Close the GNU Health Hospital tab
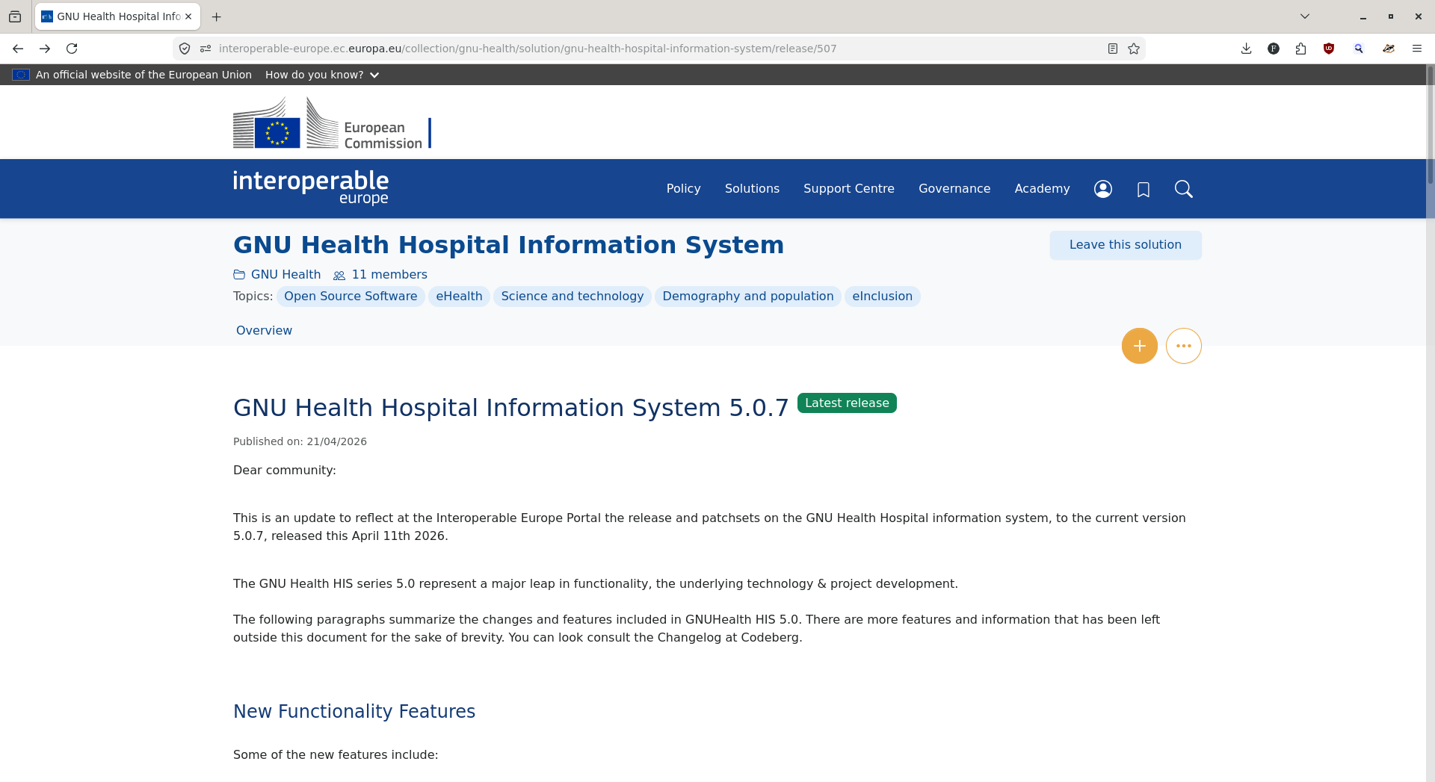 (188, 16)
